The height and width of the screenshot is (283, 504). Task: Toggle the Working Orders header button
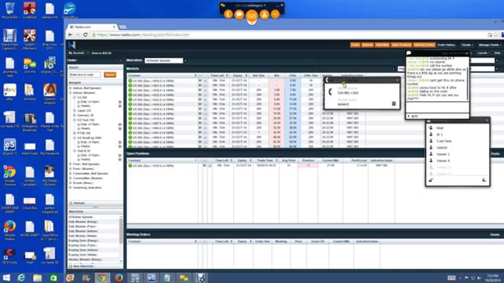pyautogui.click(x=424, y=45)
